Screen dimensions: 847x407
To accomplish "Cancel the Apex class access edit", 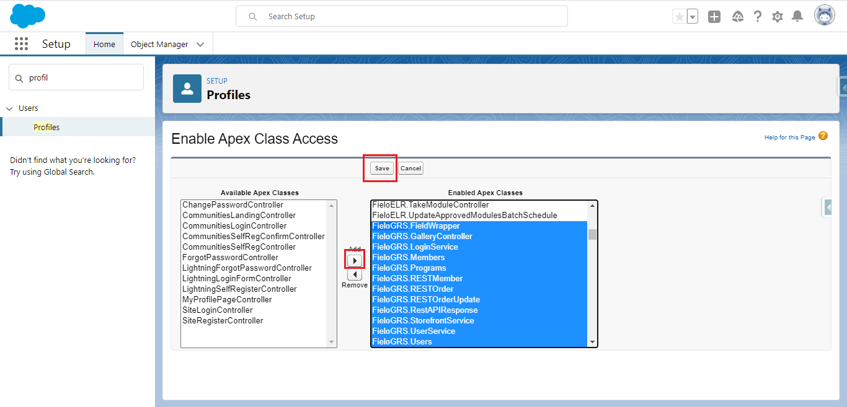I will coord(410,168).
